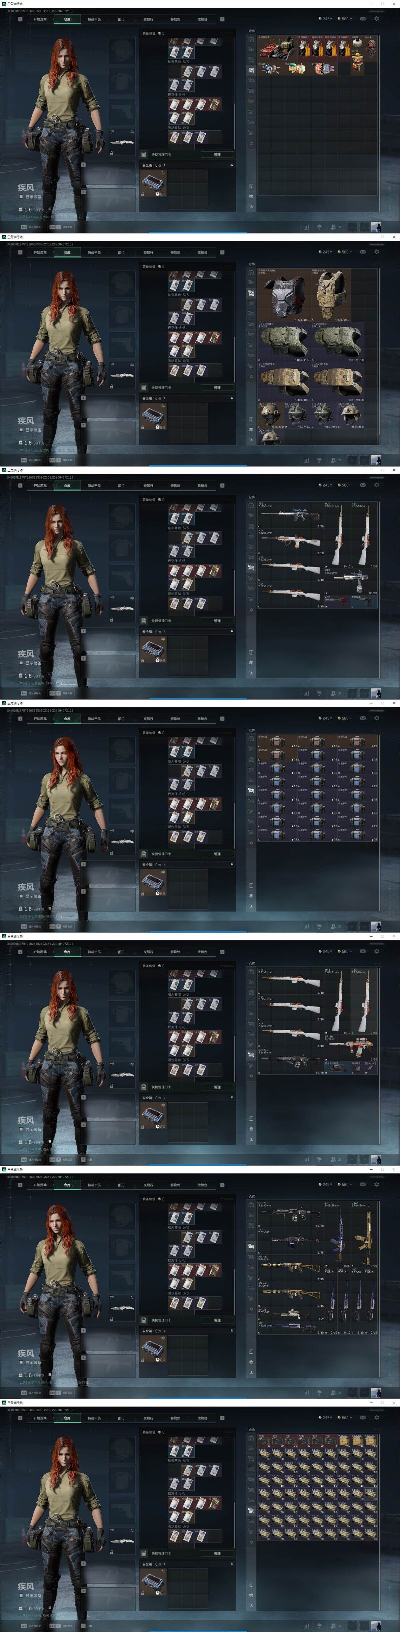Switch to 开始游戏 tab in collectibles window
This screenshot has height=1632, width=400.
[40, 19]
